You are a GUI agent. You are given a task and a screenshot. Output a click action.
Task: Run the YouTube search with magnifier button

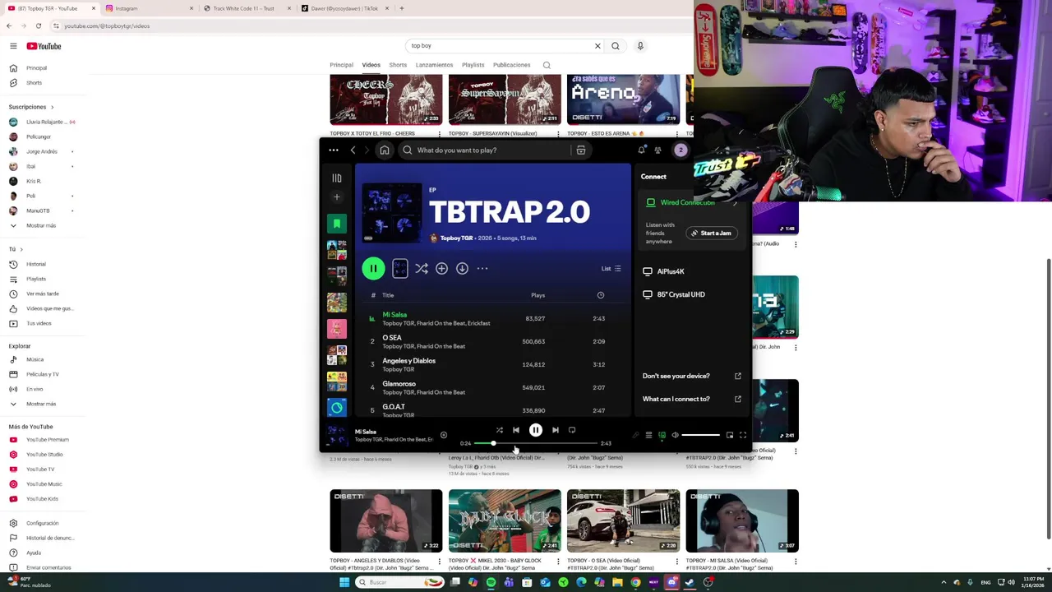[615, 46]
